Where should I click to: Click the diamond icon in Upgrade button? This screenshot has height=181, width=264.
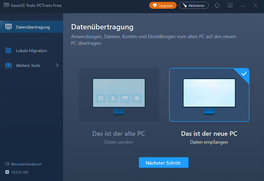155,5
